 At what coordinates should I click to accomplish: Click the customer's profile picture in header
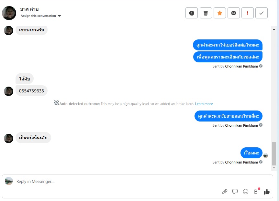click(x=9, y=13)
